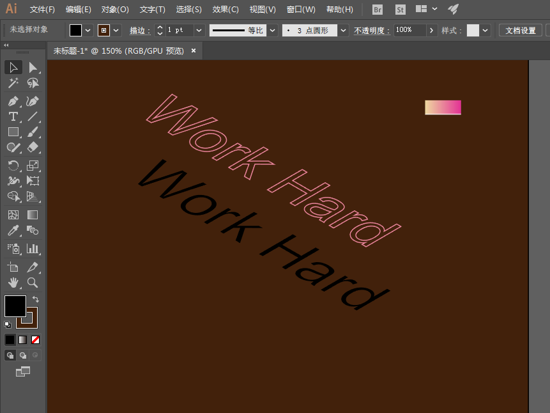The width and height of the screenshot is (550, 413).
Task: Switch to Draw Normal mode
Action: [x=10, y=355]
